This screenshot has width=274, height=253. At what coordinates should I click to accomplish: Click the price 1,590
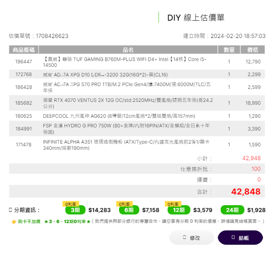tap(255, 144)
